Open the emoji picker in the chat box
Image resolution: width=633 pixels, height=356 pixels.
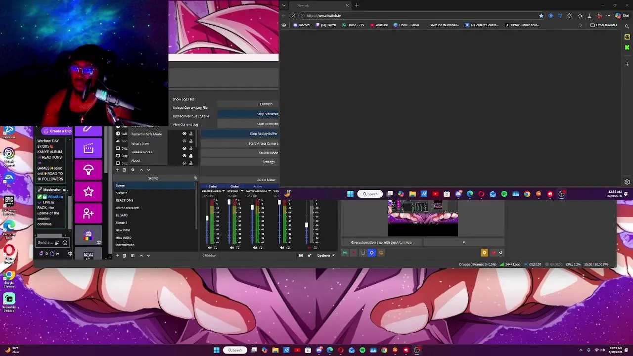coord(65,243)
